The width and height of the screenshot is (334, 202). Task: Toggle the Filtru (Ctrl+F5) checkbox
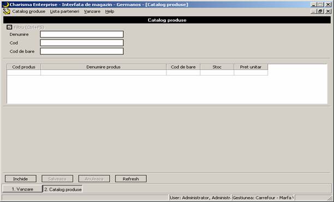coord(9,27)
